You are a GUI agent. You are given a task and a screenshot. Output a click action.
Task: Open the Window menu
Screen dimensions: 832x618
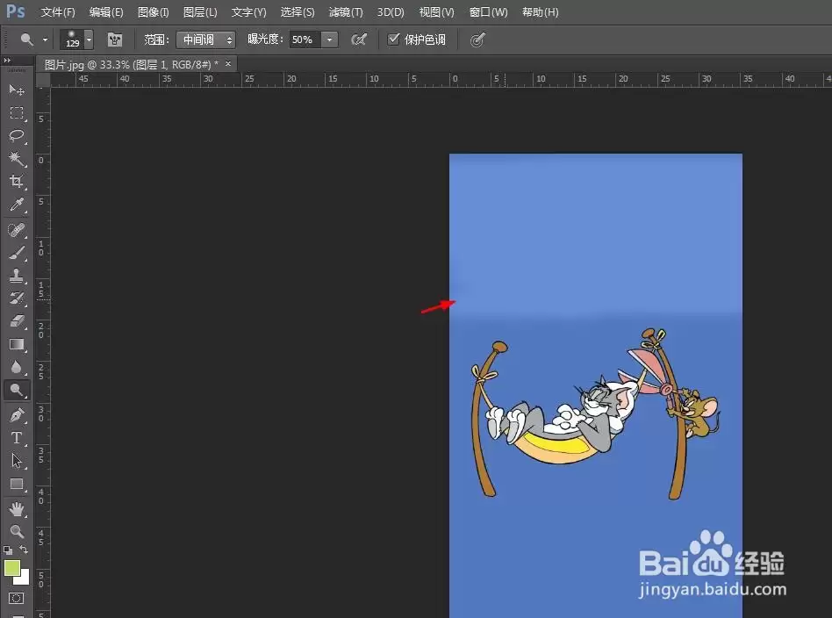[x=488, y=11]
